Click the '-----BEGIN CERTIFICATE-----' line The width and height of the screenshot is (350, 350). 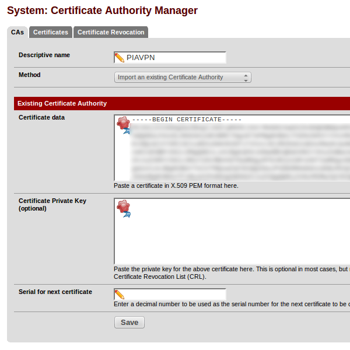pos(187,120)
